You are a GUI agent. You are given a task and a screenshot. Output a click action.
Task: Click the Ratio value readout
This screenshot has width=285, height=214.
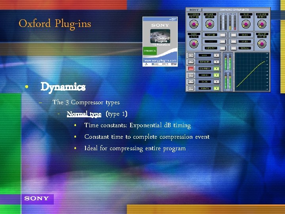coord(194,37)
